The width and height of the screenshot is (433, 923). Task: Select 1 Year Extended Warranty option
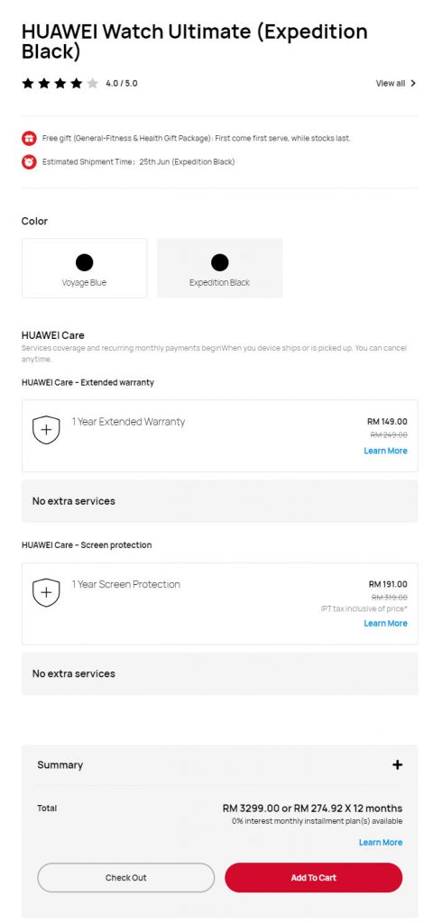[x=220, y=435]
